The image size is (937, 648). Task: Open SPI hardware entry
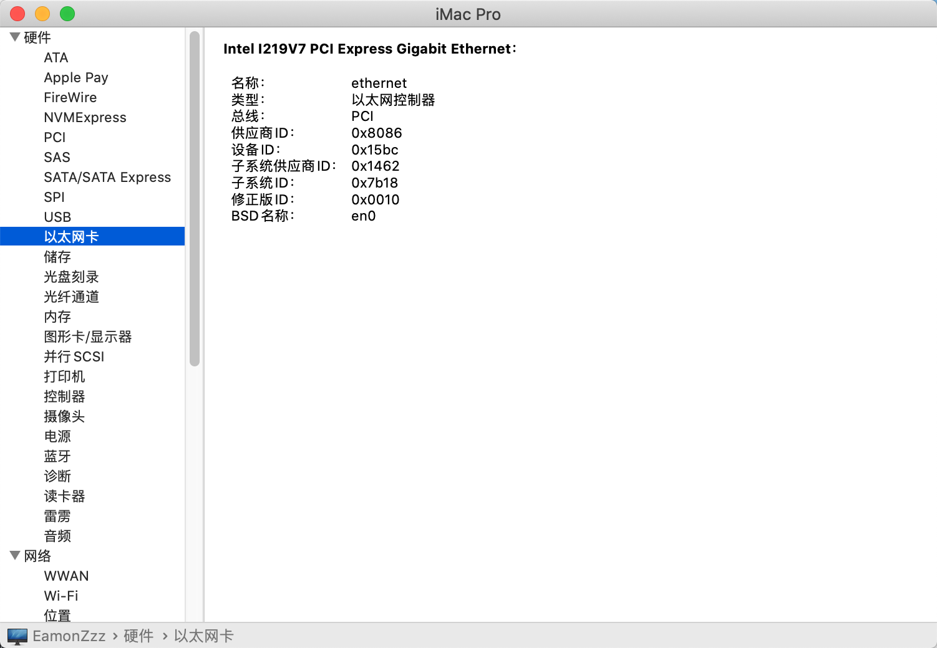click(54, 197)
